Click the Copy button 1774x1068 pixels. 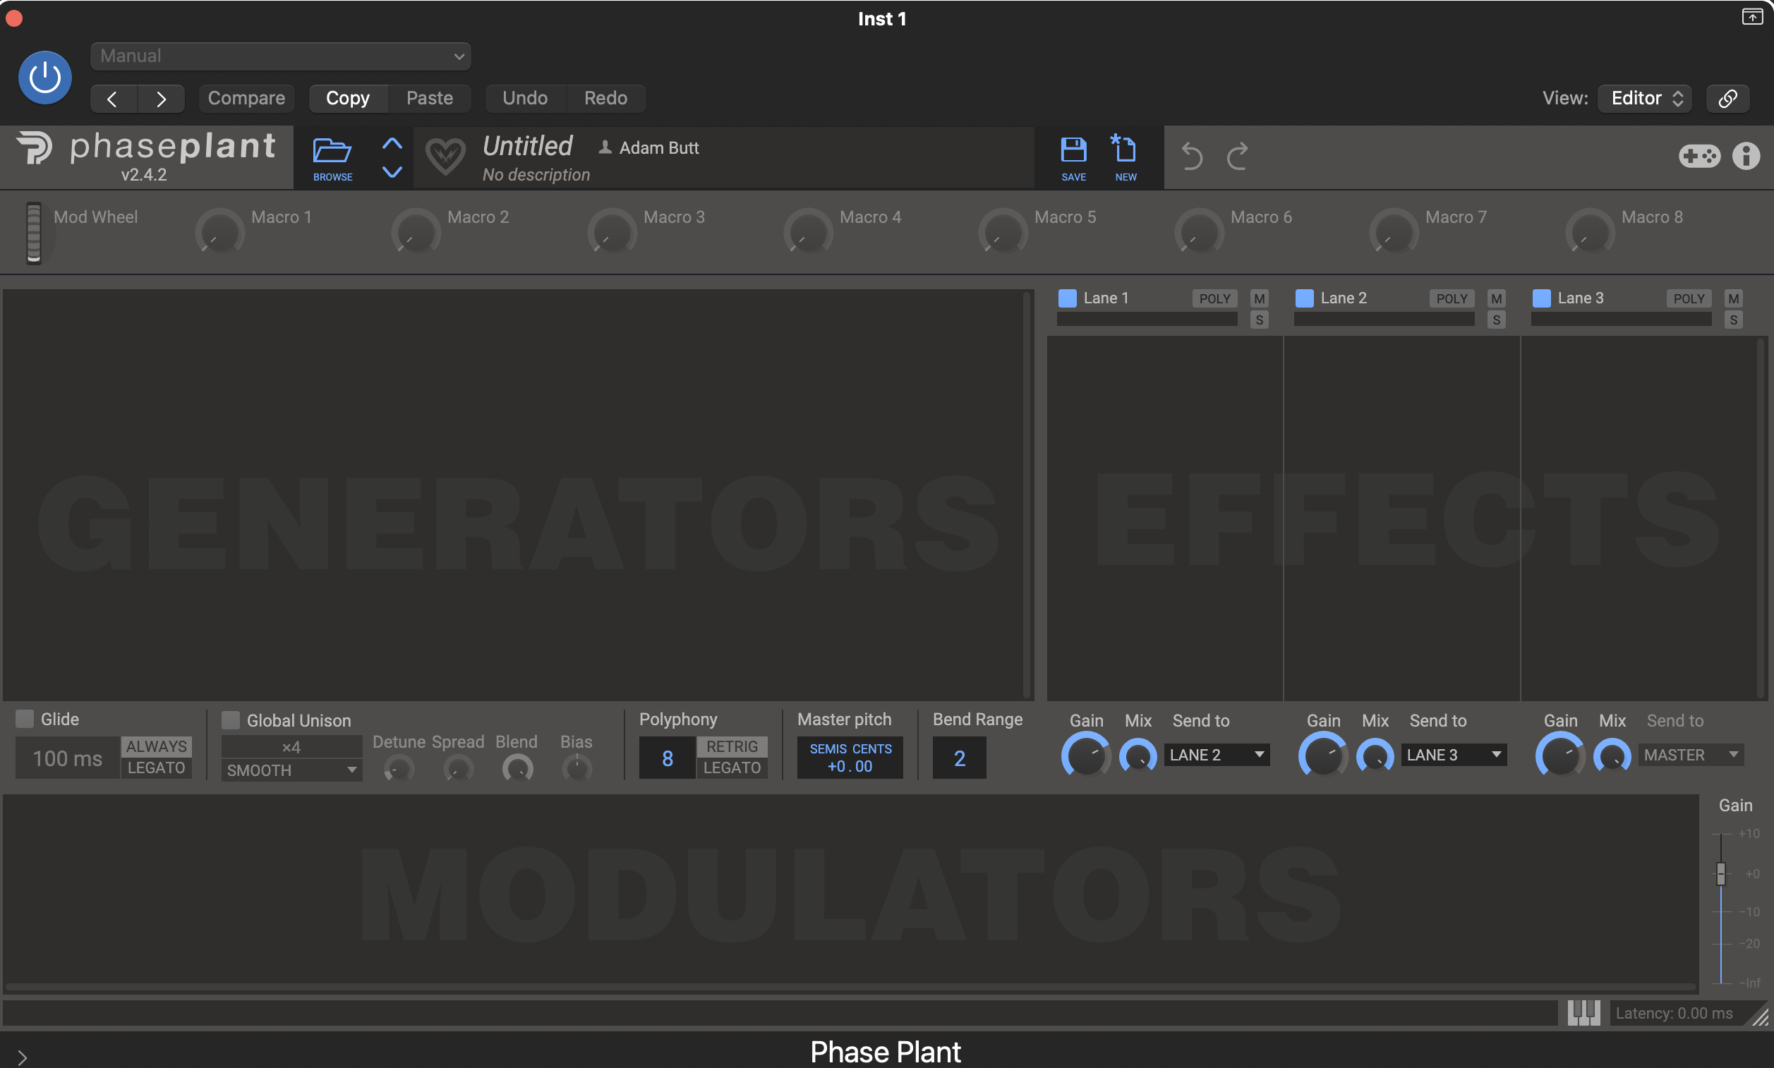click(x=348, y=99)
